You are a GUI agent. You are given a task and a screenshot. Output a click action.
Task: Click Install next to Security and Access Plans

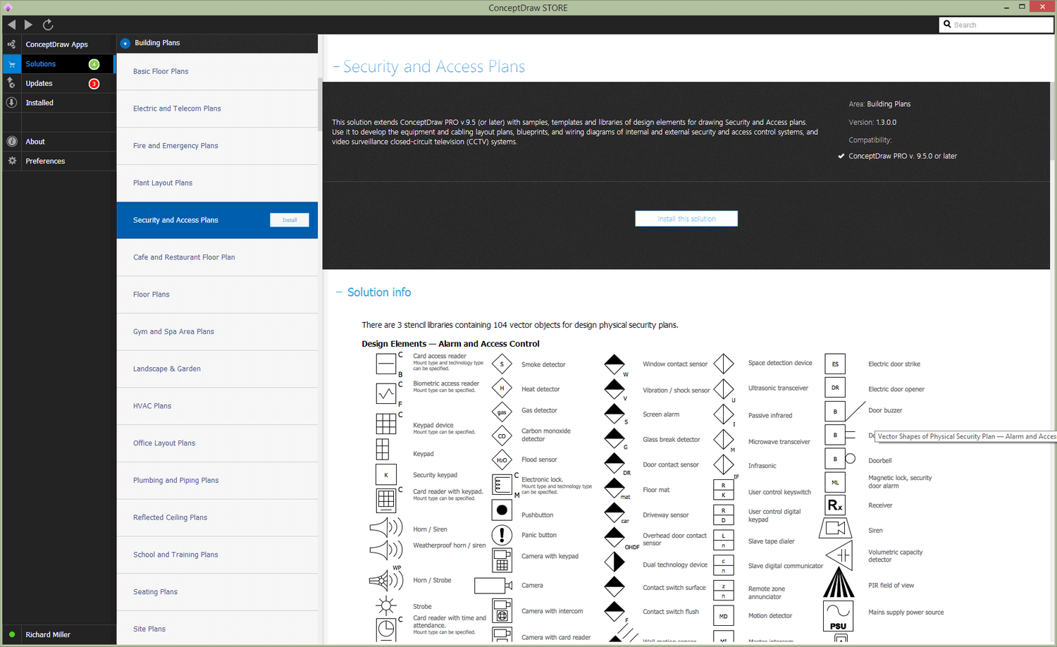290,220
